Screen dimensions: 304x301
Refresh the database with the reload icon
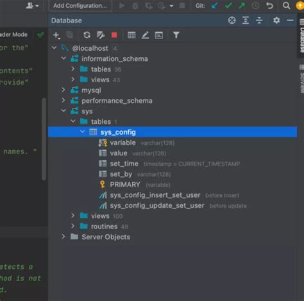(x=87, y=35)
